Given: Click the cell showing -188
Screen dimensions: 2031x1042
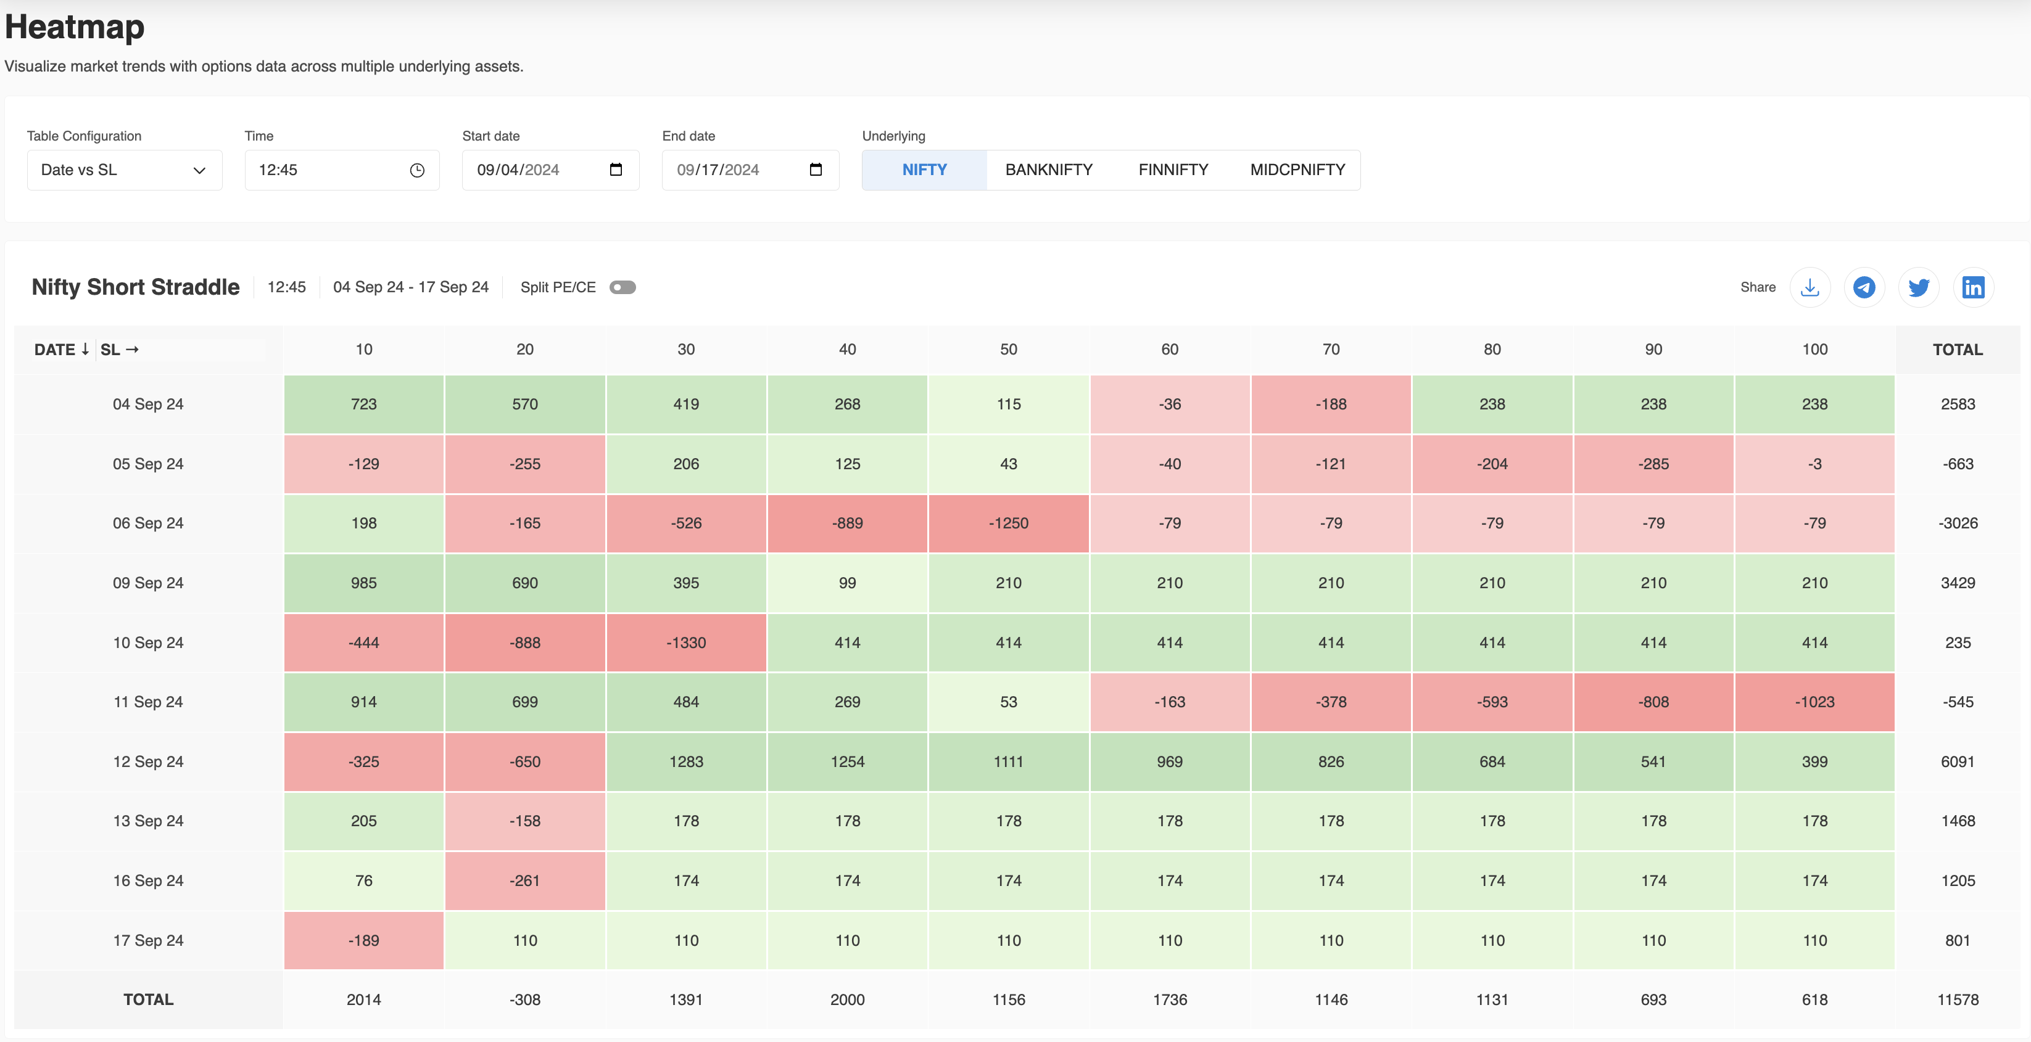Looking at the screenshot, I should [x=1331, y=404].
